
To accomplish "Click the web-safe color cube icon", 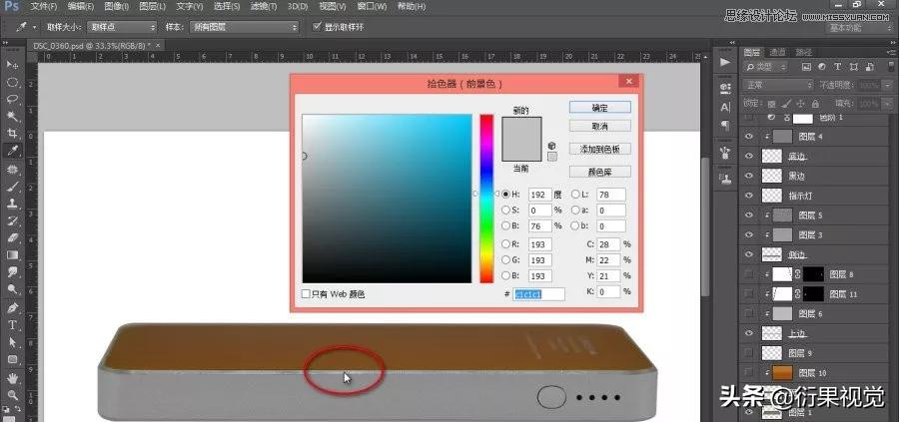I will [552, 146].
